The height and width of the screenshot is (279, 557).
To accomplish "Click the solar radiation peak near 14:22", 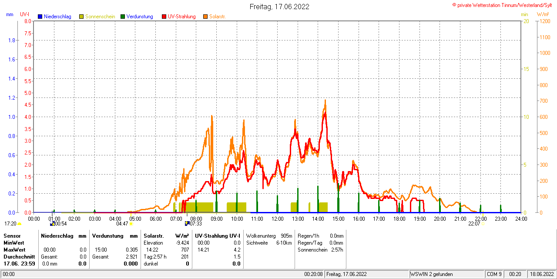I will click(325, 101).
